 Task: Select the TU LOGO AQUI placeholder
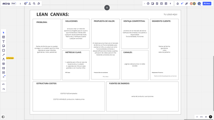pyautogui.click(x=171, y=14)
